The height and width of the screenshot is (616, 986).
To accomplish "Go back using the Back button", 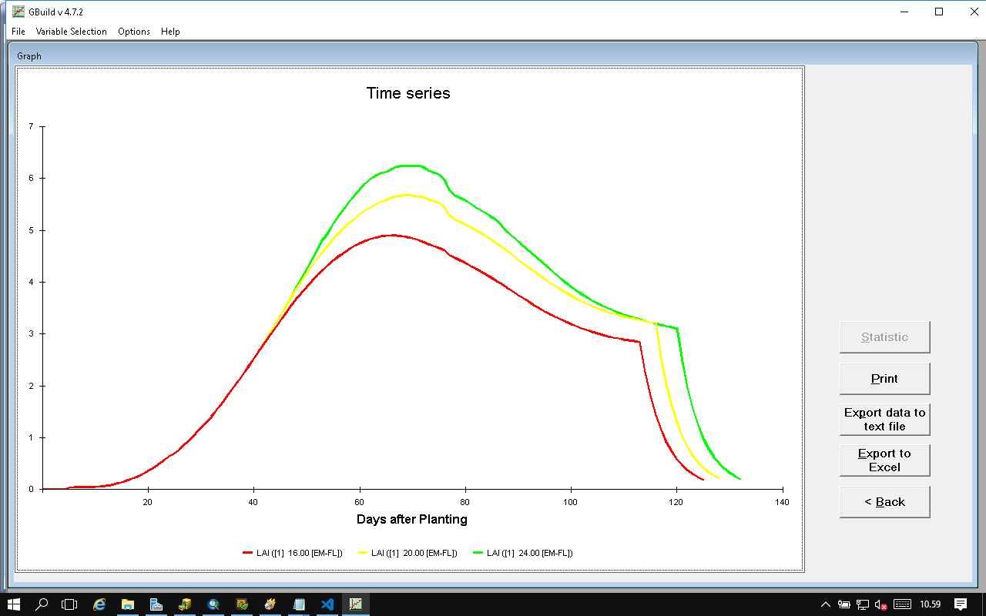I will click(884, 502).
